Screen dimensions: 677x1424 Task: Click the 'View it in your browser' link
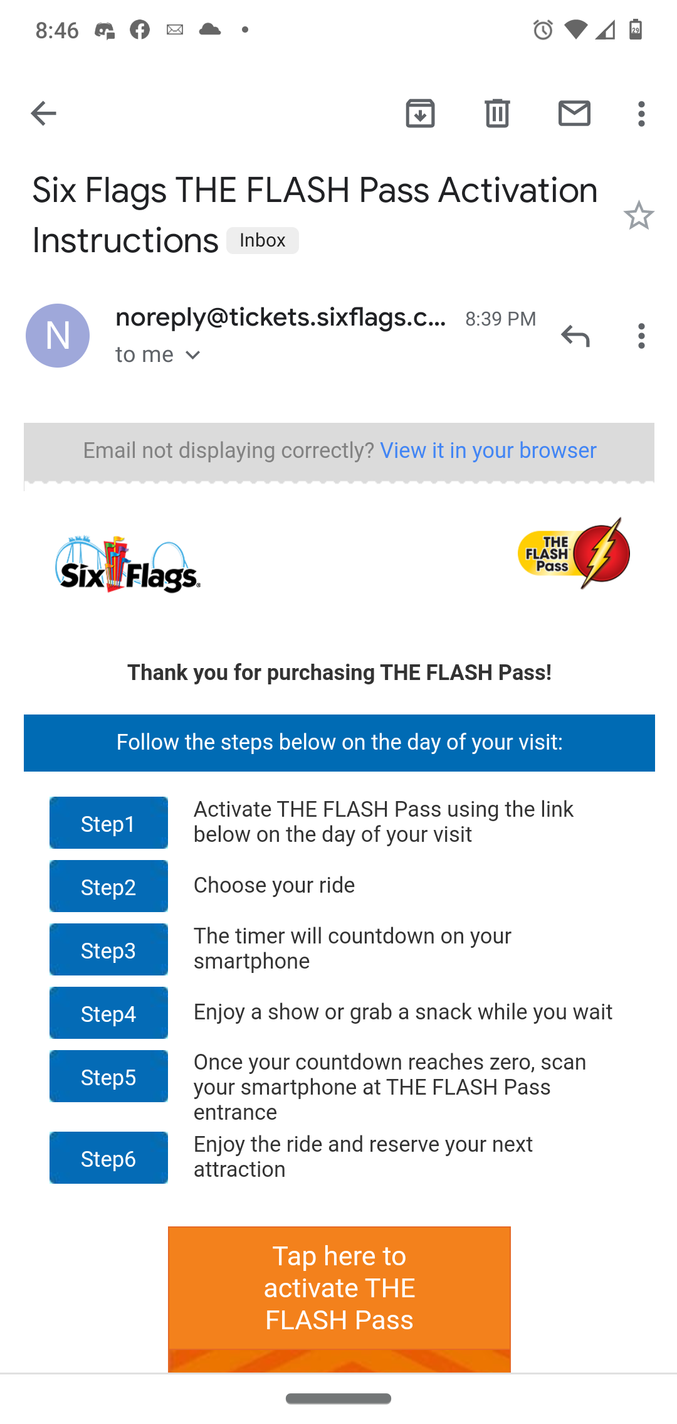click(488, 450)
